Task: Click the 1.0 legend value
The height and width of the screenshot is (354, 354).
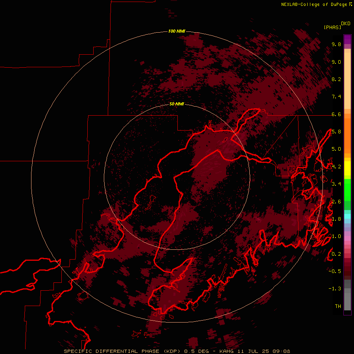Action: (x=336, y=236)
